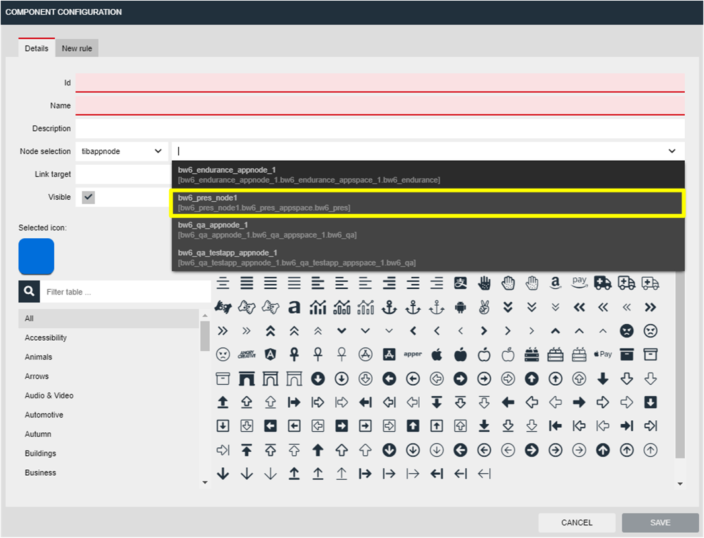The height and width of the screenshot is (538, 704).
Task: Select the solid filled ambulance icon
Action: 602,283
